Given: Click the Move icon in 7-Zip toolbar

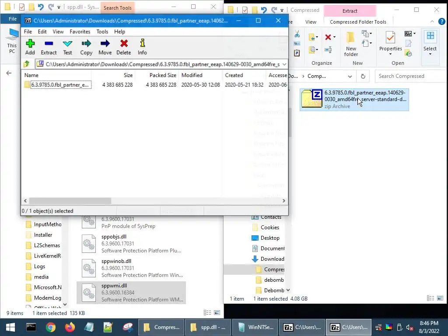Looking at the screenshot, I should pos(105,47).
